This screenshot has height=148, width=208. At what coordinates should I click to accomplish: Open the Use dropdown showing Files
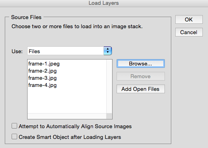tap(69, 51)
